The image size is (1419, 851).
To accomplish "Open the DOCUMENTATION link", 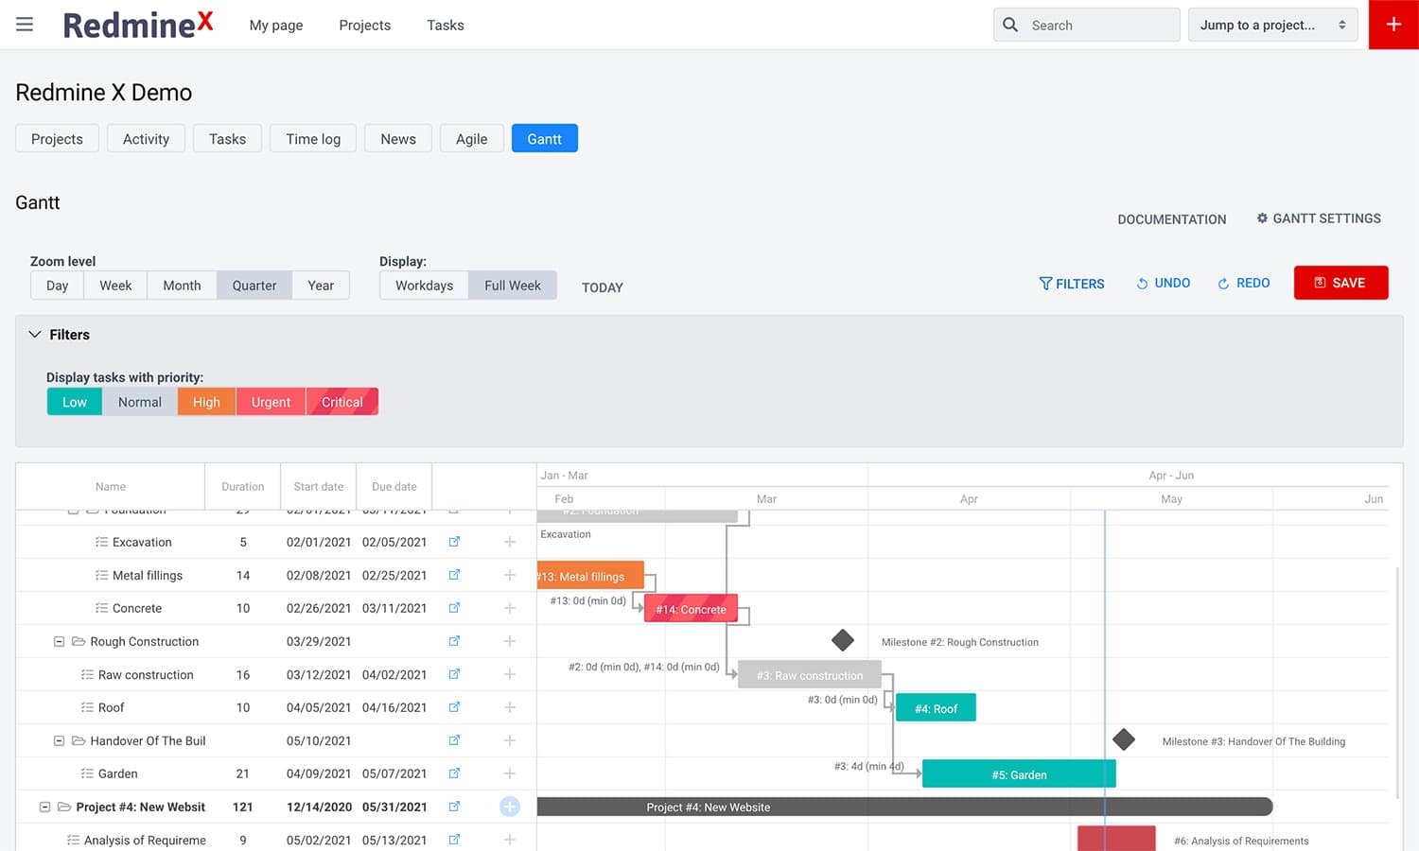I will point(1171,218).
